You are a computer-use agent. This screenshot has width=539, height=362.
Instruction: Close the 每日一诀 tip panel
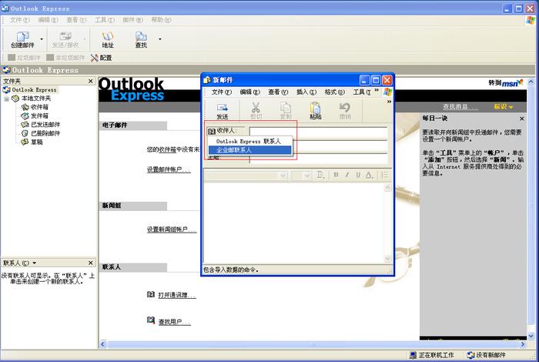coord(522,119)
